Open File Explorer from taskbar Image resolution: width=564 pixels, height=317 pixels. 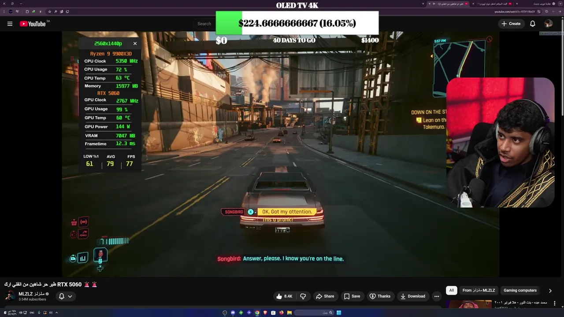pyautogui.click(x=289, y=313)
